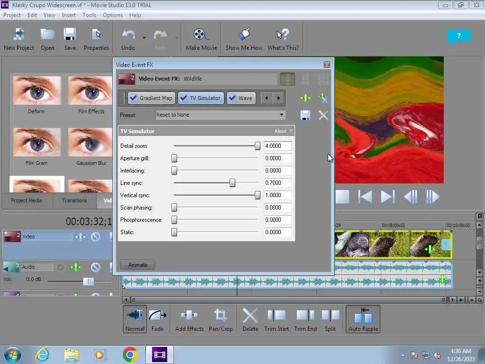Choose the Fade tool
485x364 pixels.
157,319
